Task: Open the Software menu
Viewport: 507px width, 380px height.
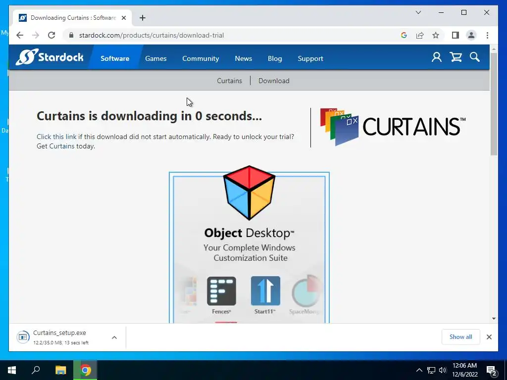Action: tap(115, 58)
